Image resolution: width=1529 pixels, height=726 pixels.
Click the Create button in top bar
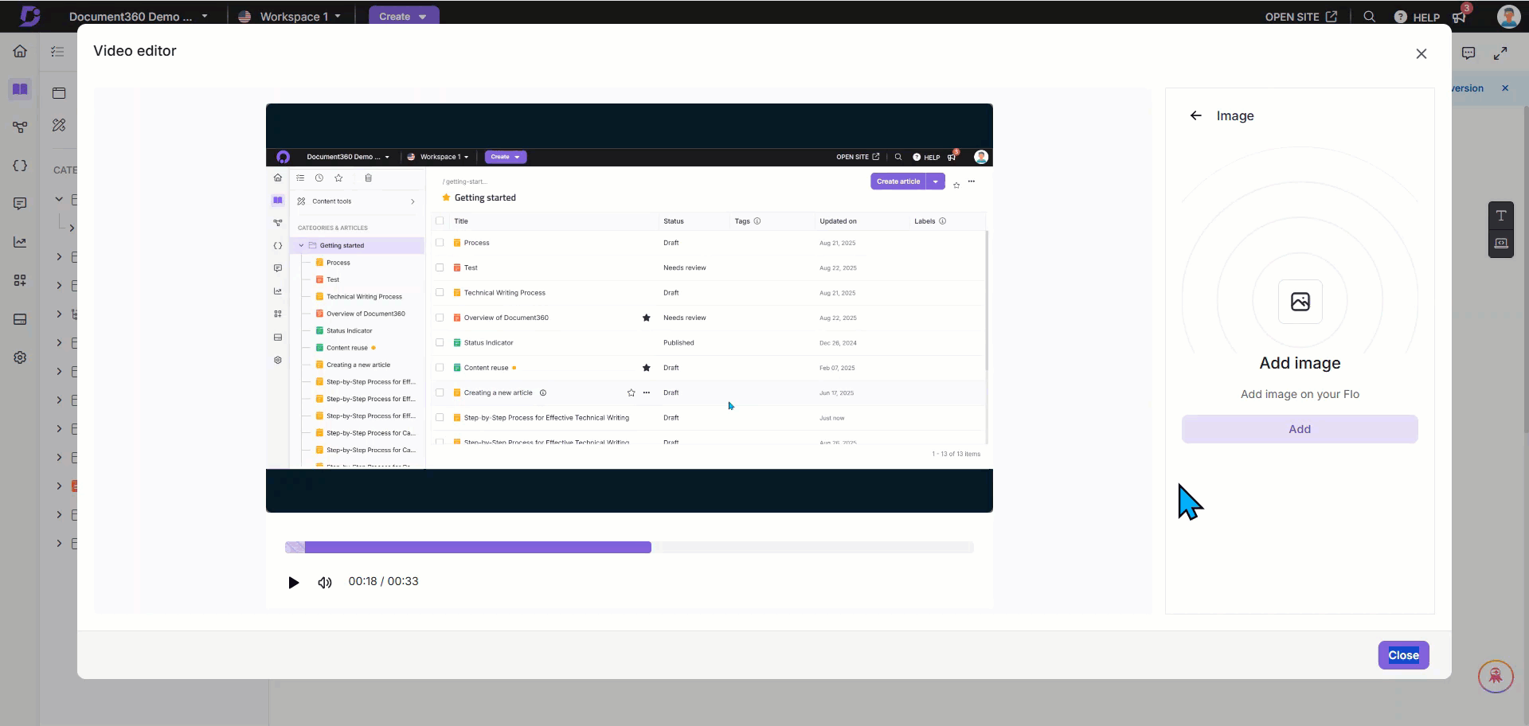[x=403, y=16]
